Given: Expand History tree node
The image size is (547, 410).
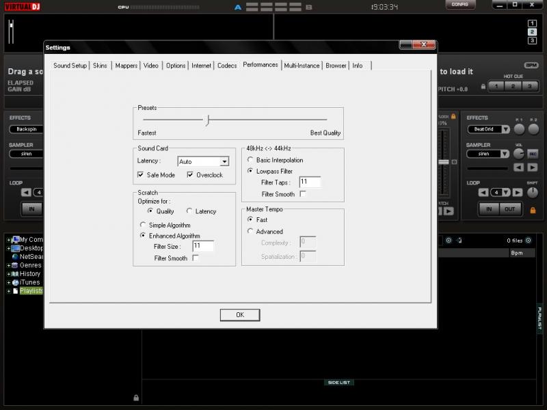Looking at the screenshot, I should coord(8,274).
